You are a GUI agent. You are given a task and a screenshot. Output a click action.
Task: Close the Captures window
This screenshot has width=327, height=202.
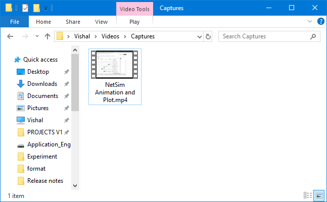pos(315,8)
